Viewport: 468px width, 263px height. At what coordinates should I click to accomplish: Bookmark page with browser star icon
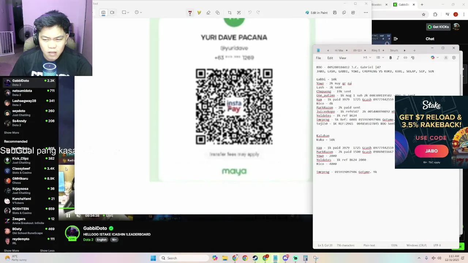(423, 15)
